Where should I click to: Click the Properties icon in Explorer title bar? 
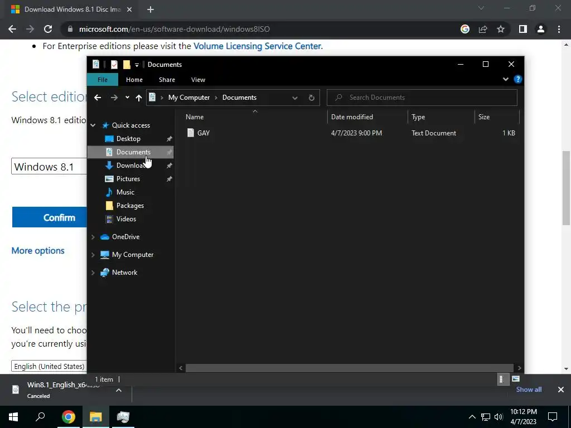114,65
